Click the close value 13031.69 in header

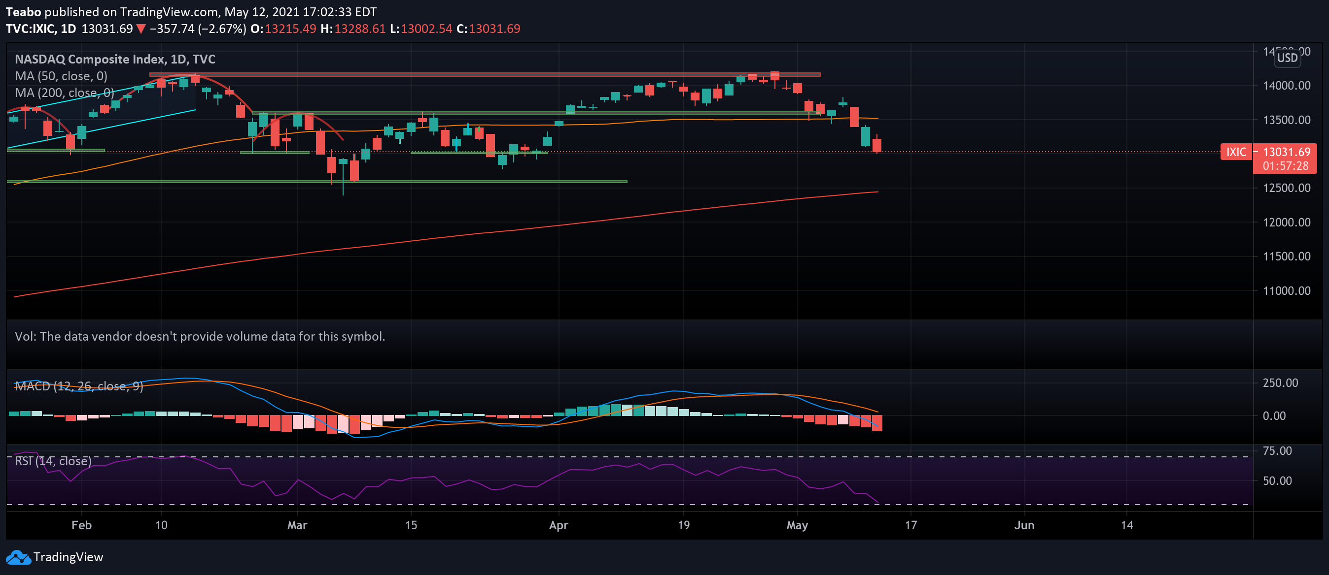coord(494,29)
